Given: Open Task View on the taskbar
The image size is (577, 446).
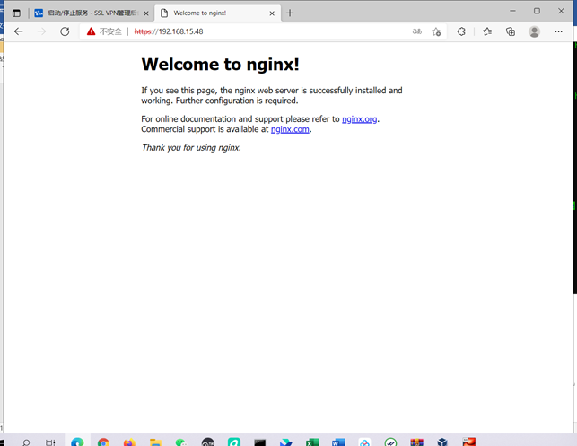Looking at the screenshot, I should [50, 442].
